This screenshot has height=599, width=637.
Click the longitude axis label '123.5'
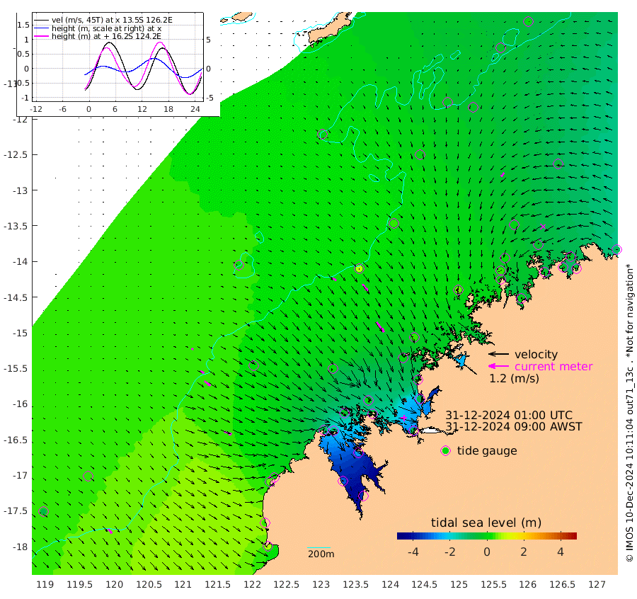click(x=356, y=585)
